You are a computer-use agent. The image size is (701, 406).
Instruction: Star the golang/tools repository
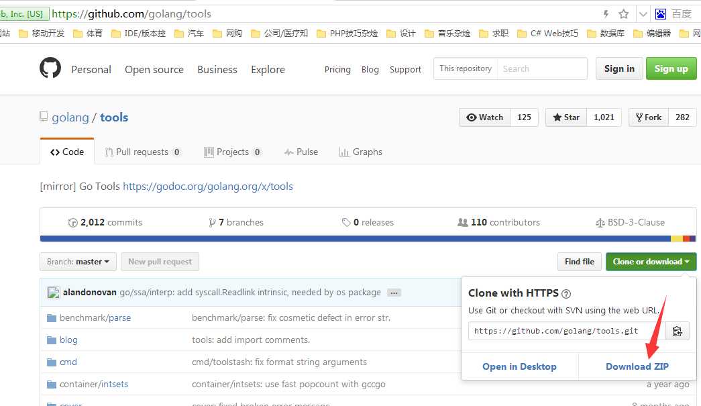(566, 117)
